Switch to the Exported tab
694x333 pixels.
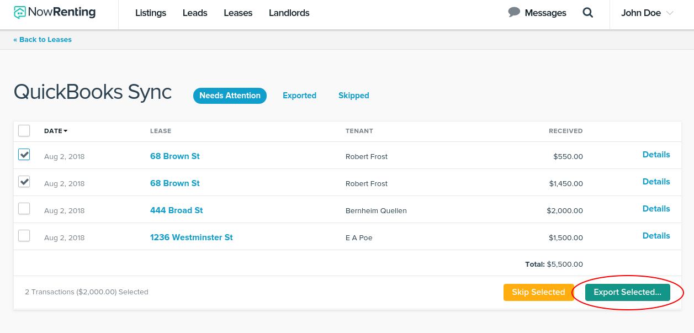pos(299,96)
